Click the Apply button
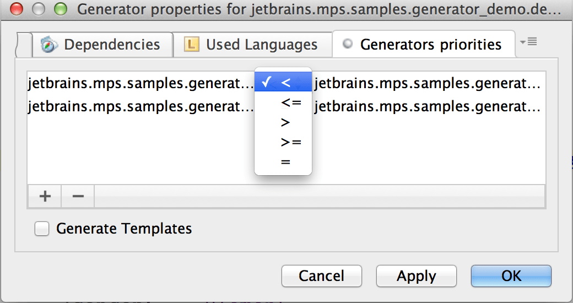Image resolution: width=573 pixels, height=303 pixels. [416, 276]
